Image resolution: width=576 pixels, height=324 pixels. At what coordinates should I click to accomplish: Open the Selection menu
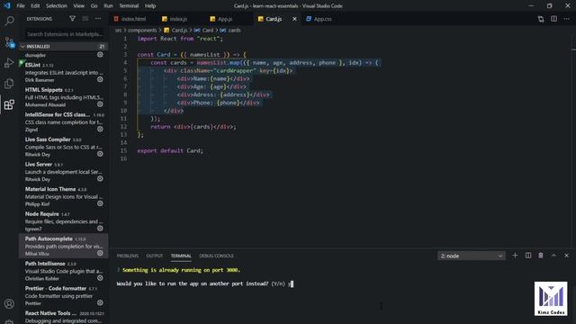[x=56, y=6]
